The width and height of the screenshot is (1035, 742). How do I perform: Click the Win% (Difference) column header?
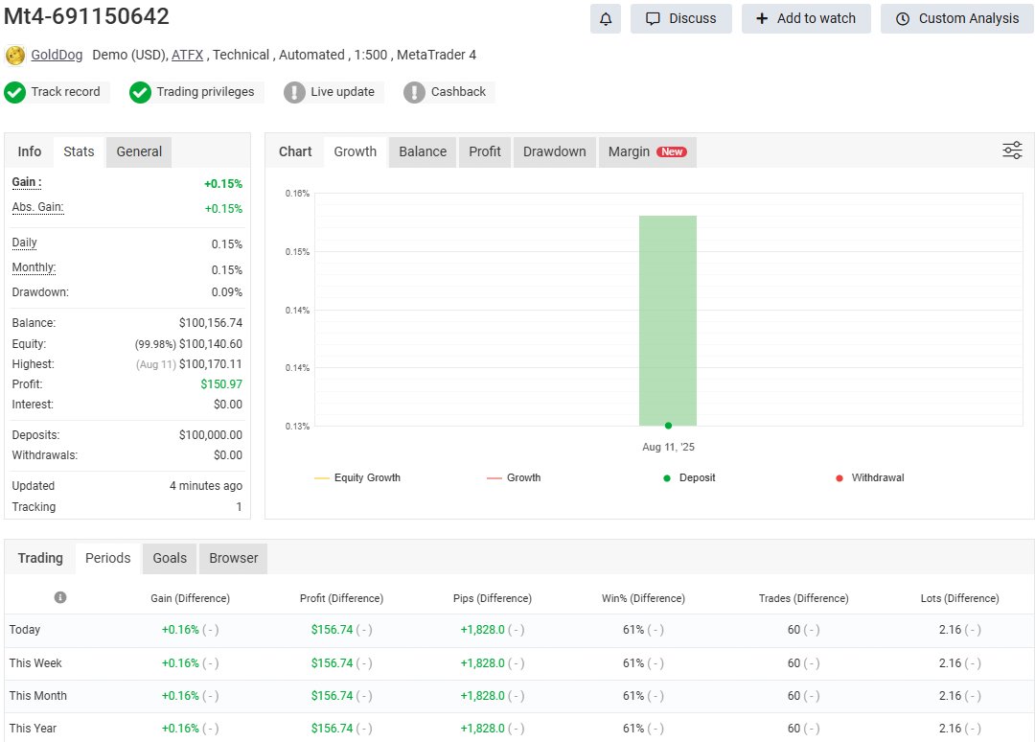(x=643, y=598)
